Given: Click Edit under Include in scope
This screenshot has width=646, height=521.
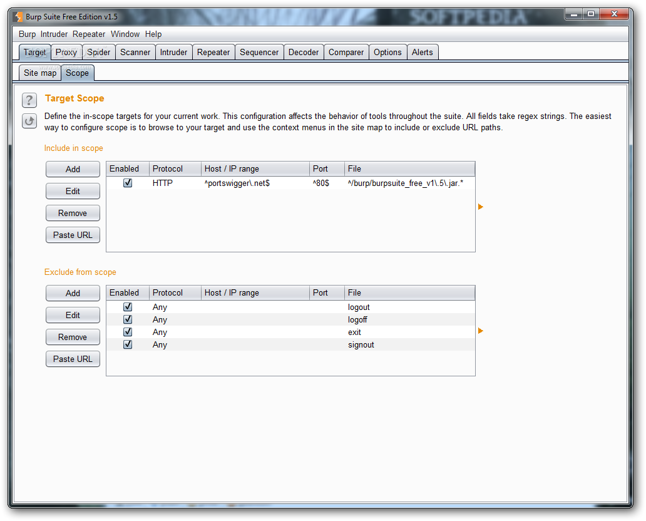Looking at the screenshot, I should [73, 191].
